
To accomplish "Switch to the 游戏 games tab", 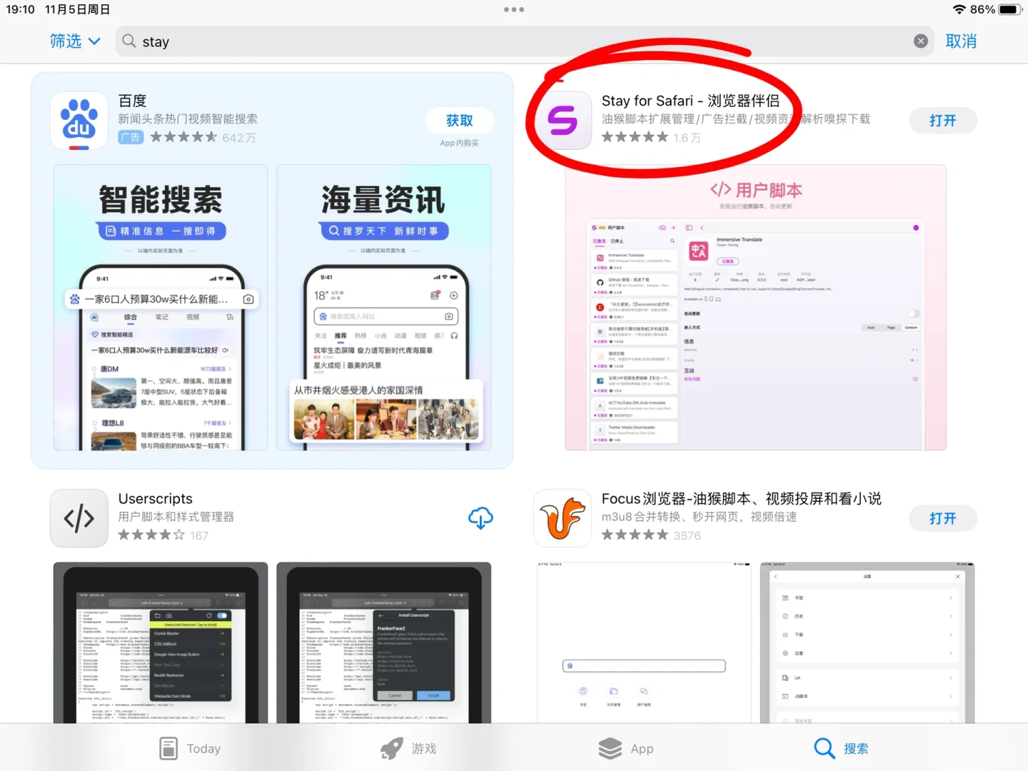I will (407, 748).
